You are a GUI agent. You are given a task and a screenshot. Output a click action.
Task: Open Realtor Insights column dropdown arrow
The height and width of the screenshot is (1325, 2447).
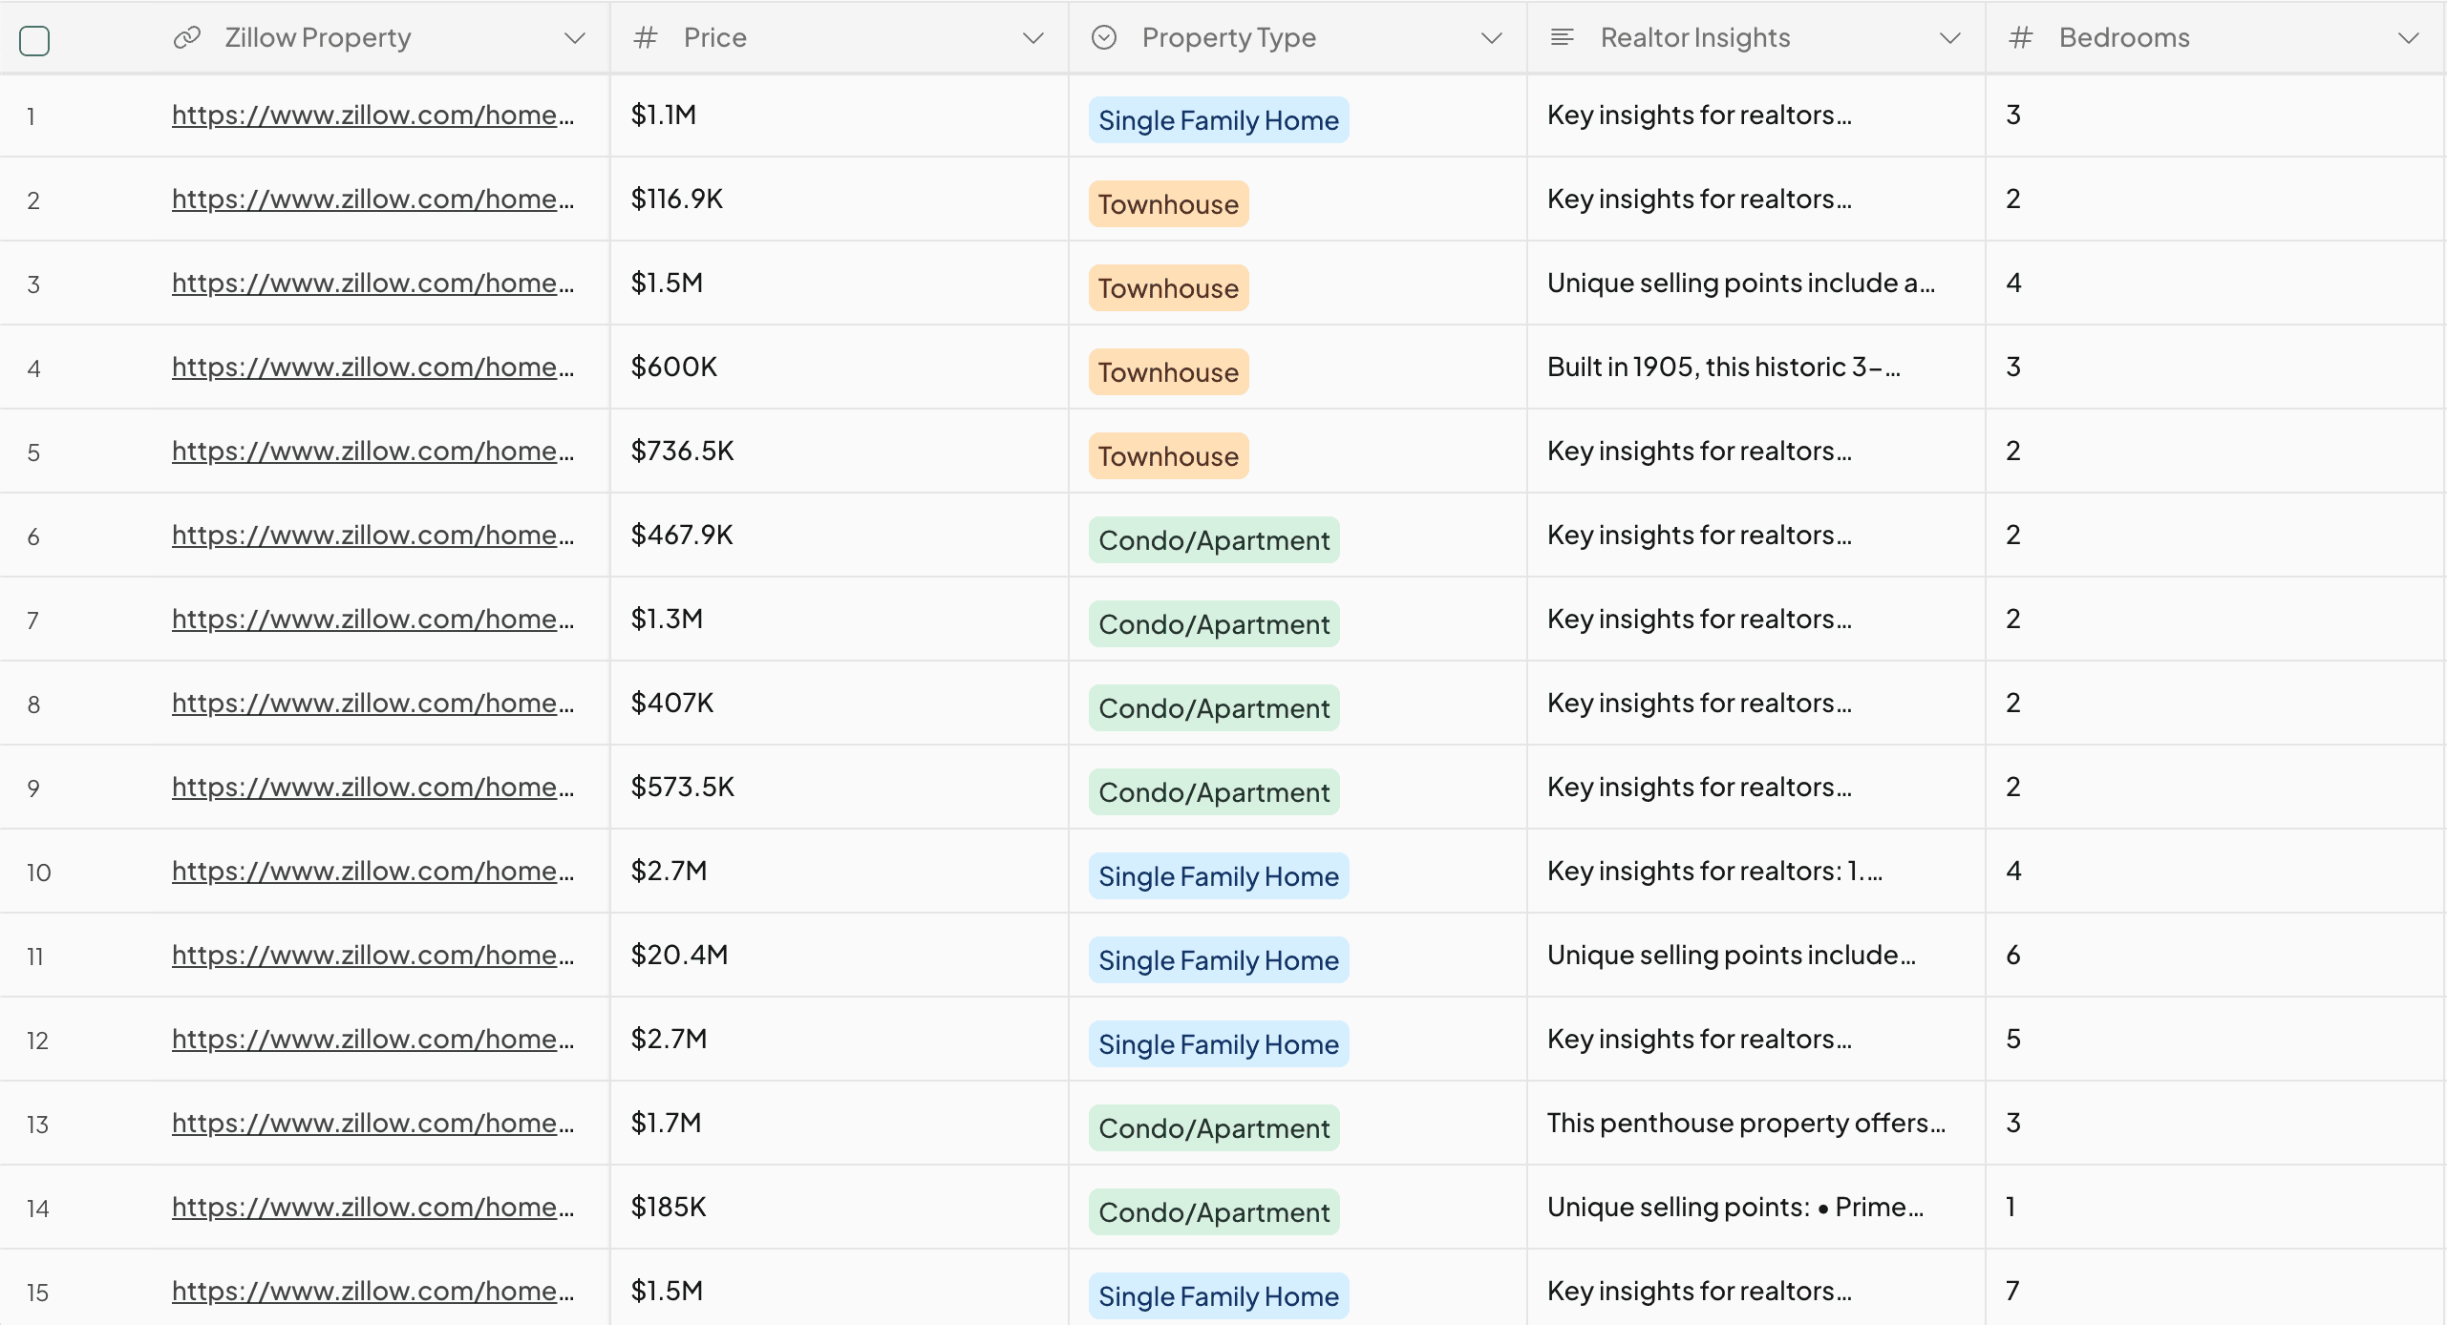(x=1949, y=38)
